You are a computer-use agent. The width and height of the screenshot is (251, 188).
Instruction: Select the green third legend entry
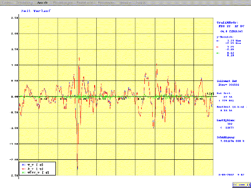[36, 172]
